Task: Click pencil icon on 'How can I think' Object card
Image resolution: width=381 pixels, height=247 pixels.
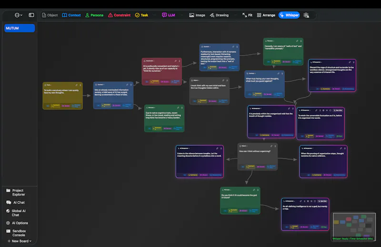Action: click(x=271, y=146)
